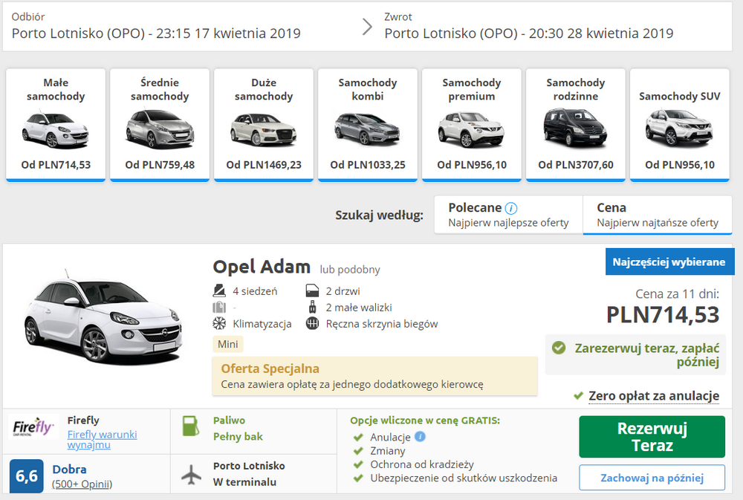This screenshot has height=500, width=743.
Task: Click the 6,6 rating badge
Action: tap(27, 475)
